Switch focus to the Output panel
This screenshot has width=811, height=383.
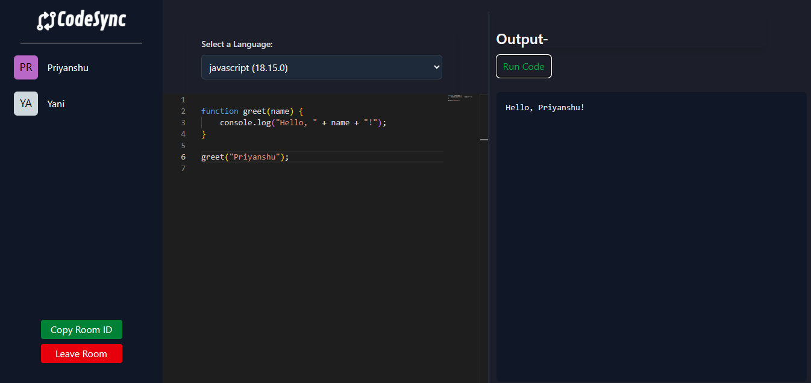tap(651, 235)
